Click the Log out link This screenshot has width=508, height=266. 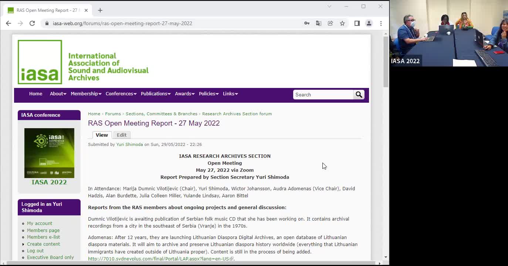pos(35,250)
